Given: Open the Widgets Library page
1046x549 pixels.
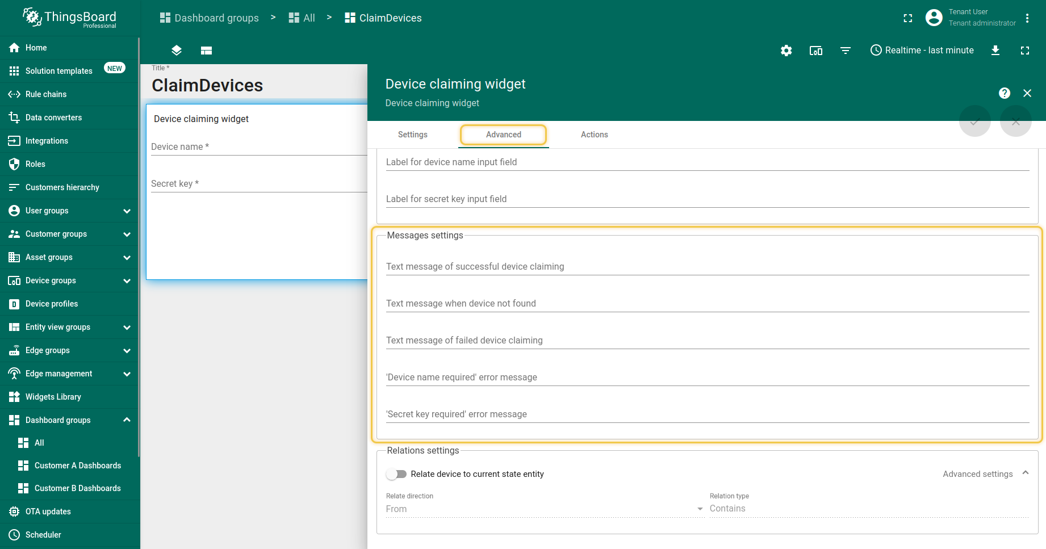Looking at the screenshot, I should [x=53, y=397].
